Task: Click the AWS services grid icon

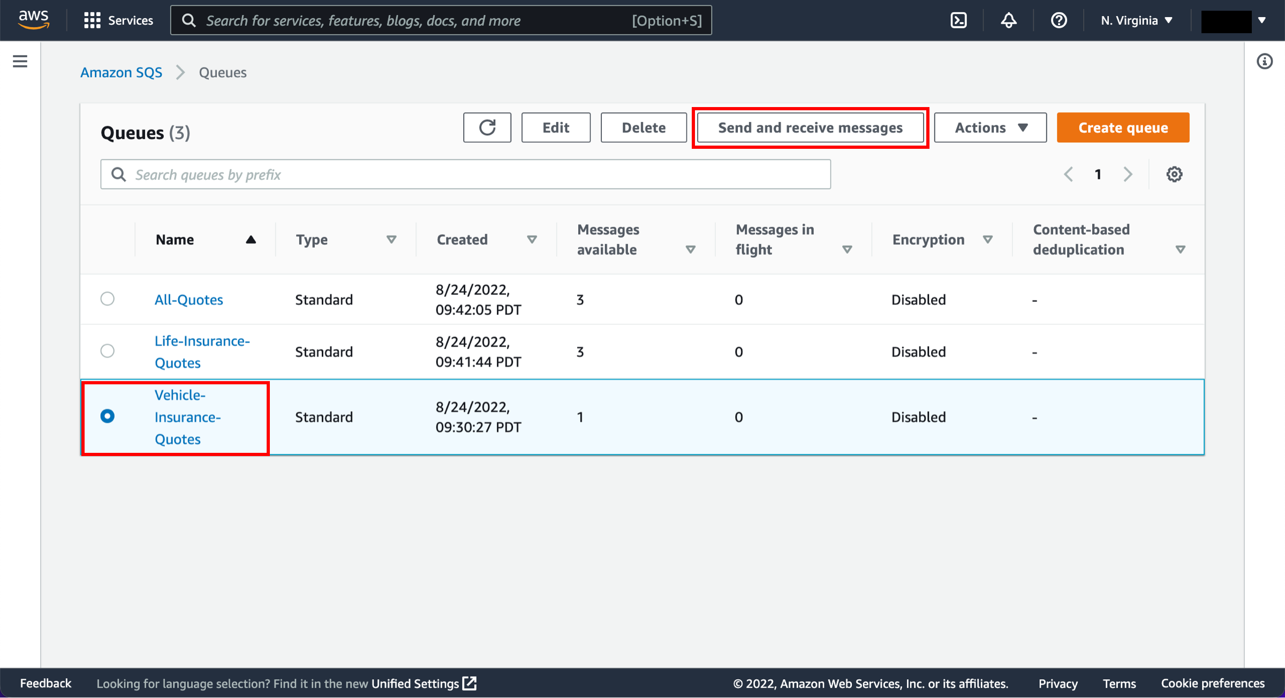Action: point(90,20)
